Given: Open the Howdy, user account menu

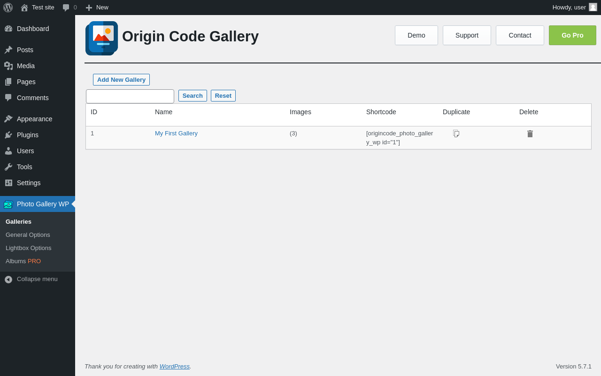Looking at the screenshot, I should click(x=575, y=8).
